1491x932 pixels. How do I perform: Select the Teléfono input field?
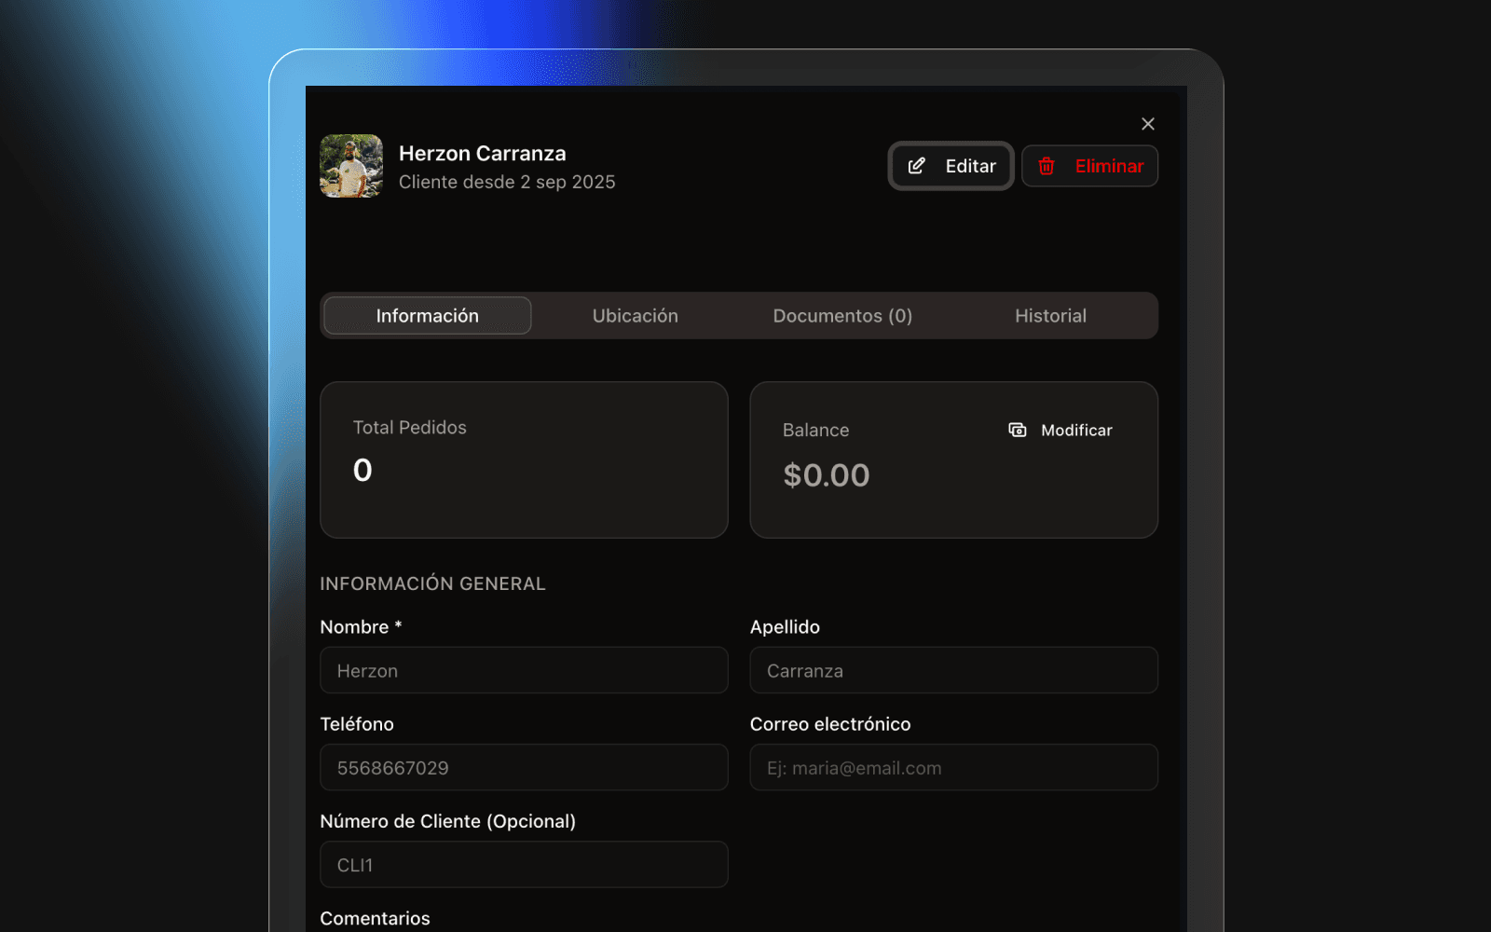click(524, 768)
